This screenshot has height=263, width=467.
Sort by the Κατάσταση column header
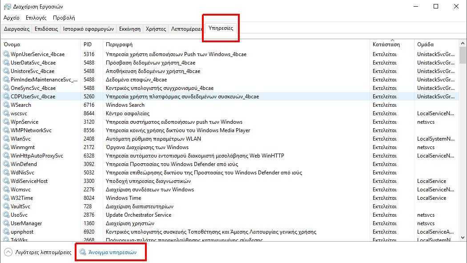[x=392, y=45]
